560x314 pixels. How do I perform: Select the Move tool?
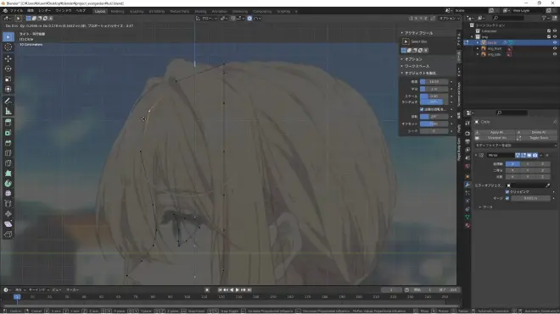coord(8,58)
